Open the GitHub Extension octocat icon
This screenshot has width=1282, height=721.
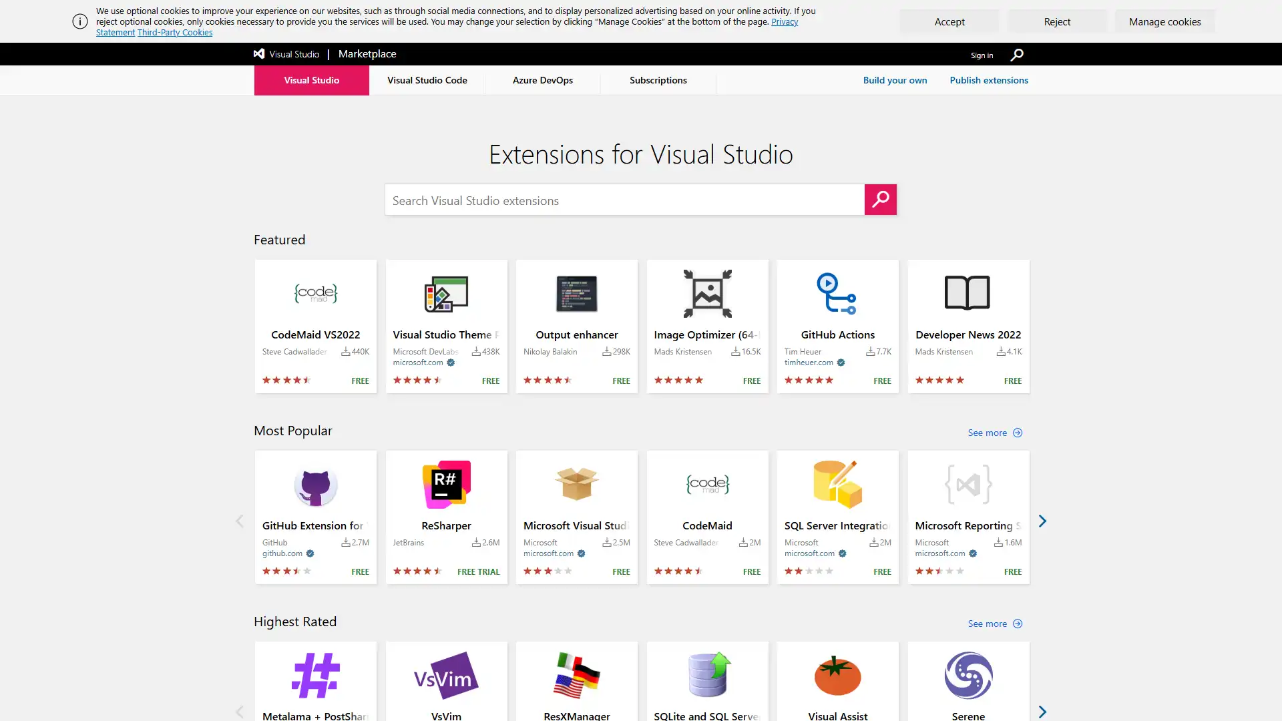pos(316,485)
